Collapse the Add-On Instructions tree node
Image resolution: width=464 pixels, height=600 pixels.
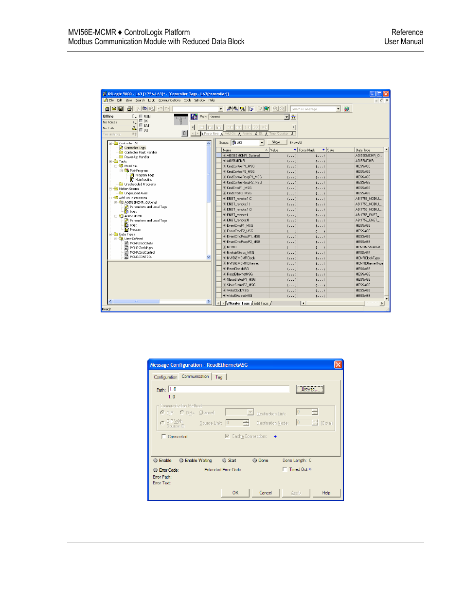point(110,198)
